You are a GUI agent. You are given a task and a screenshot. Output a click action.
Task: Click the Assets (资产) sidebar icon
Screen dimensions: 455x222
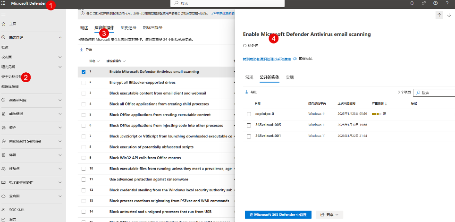click(x=3, y=128)
